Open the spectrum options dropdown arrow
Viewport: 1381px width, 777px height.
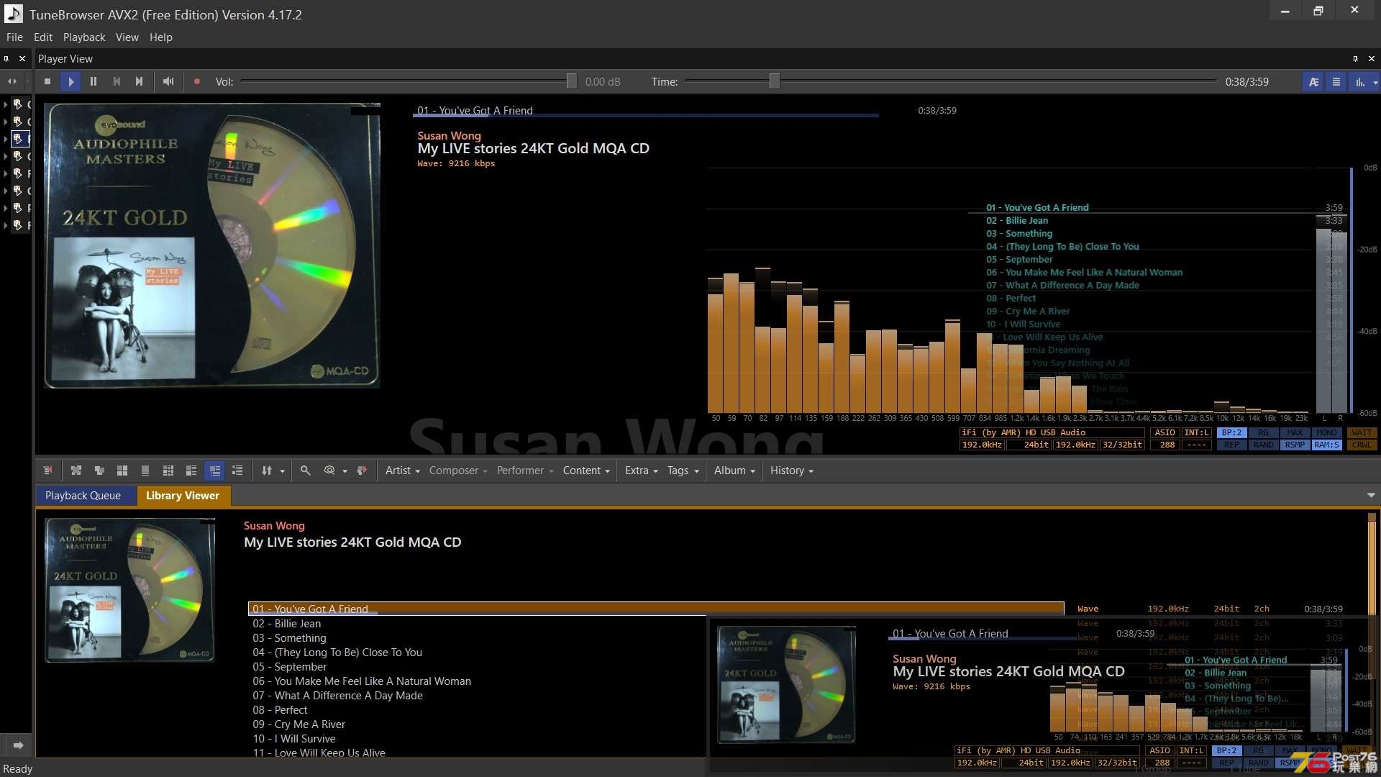[x=1375, y=83]
